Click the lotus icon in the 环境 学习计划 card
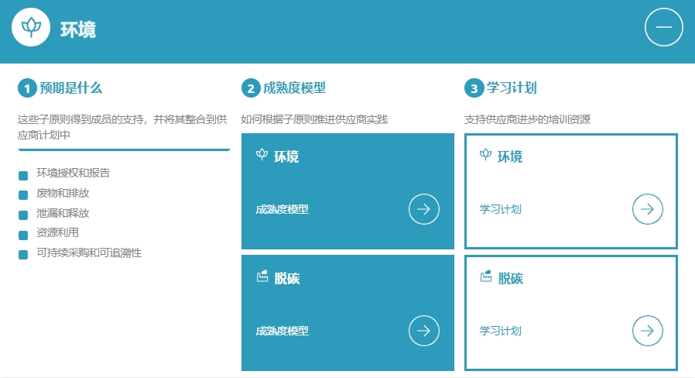 pos(485,155)
